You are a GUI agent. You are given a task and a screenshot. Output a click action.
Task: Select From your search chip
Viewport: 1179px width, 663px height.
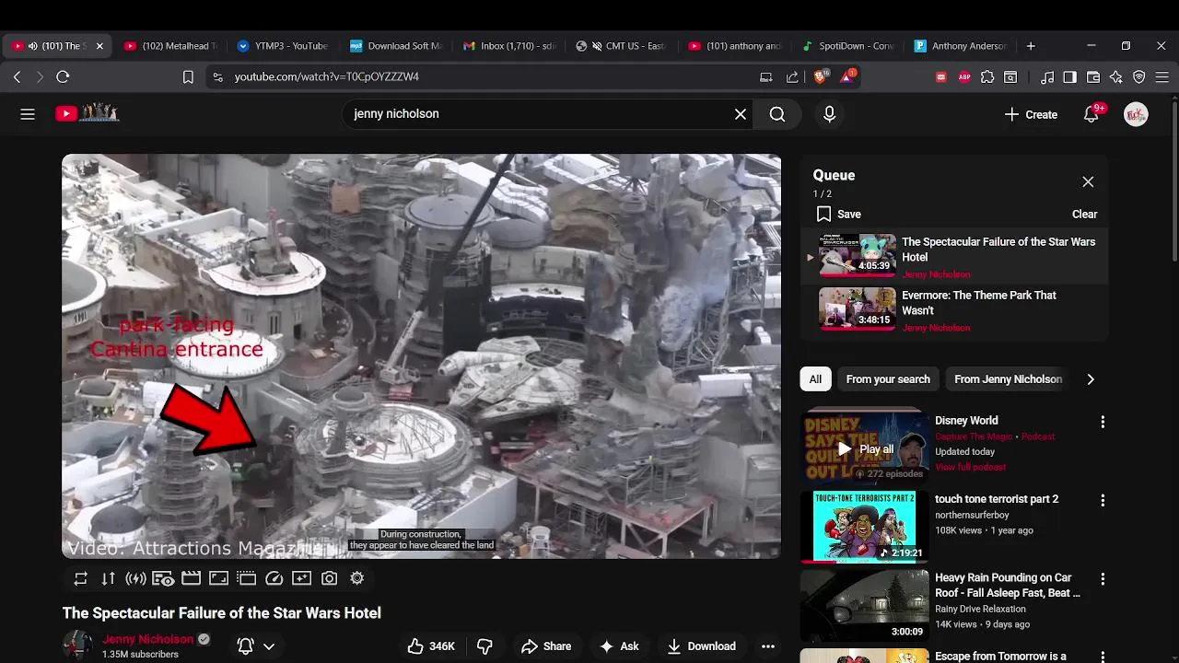[888, 379]
